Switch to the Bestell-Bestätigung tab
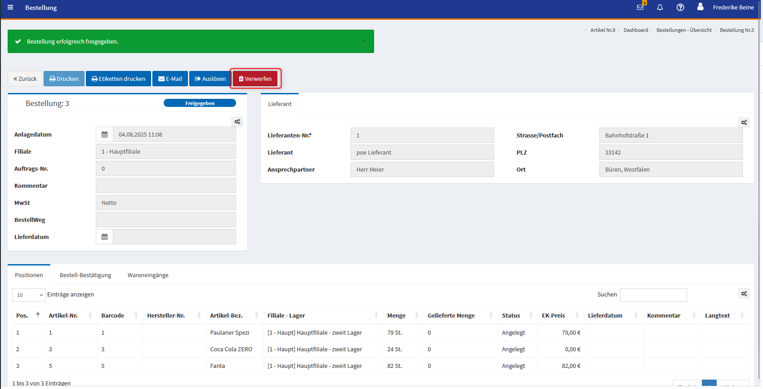Image resolution: width=763 pixels, height=389 pixels. click(x=85, y=275)
